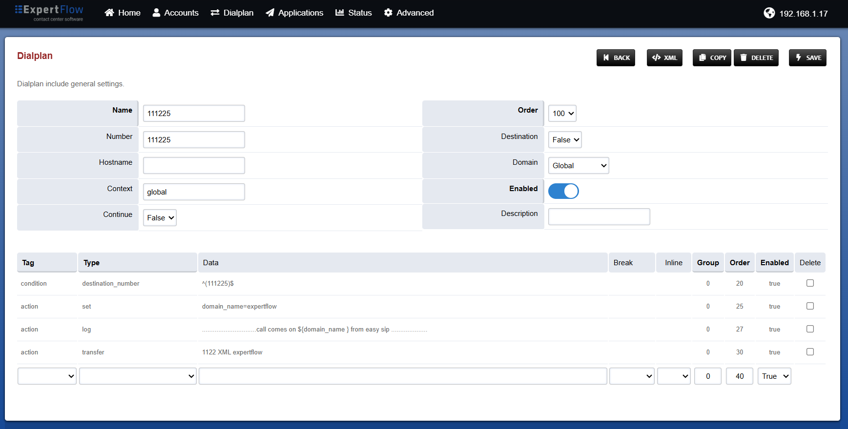This screenshot has width=848, height=429.
Task: Click the Advanced gear icon
Action: (388, 13)
